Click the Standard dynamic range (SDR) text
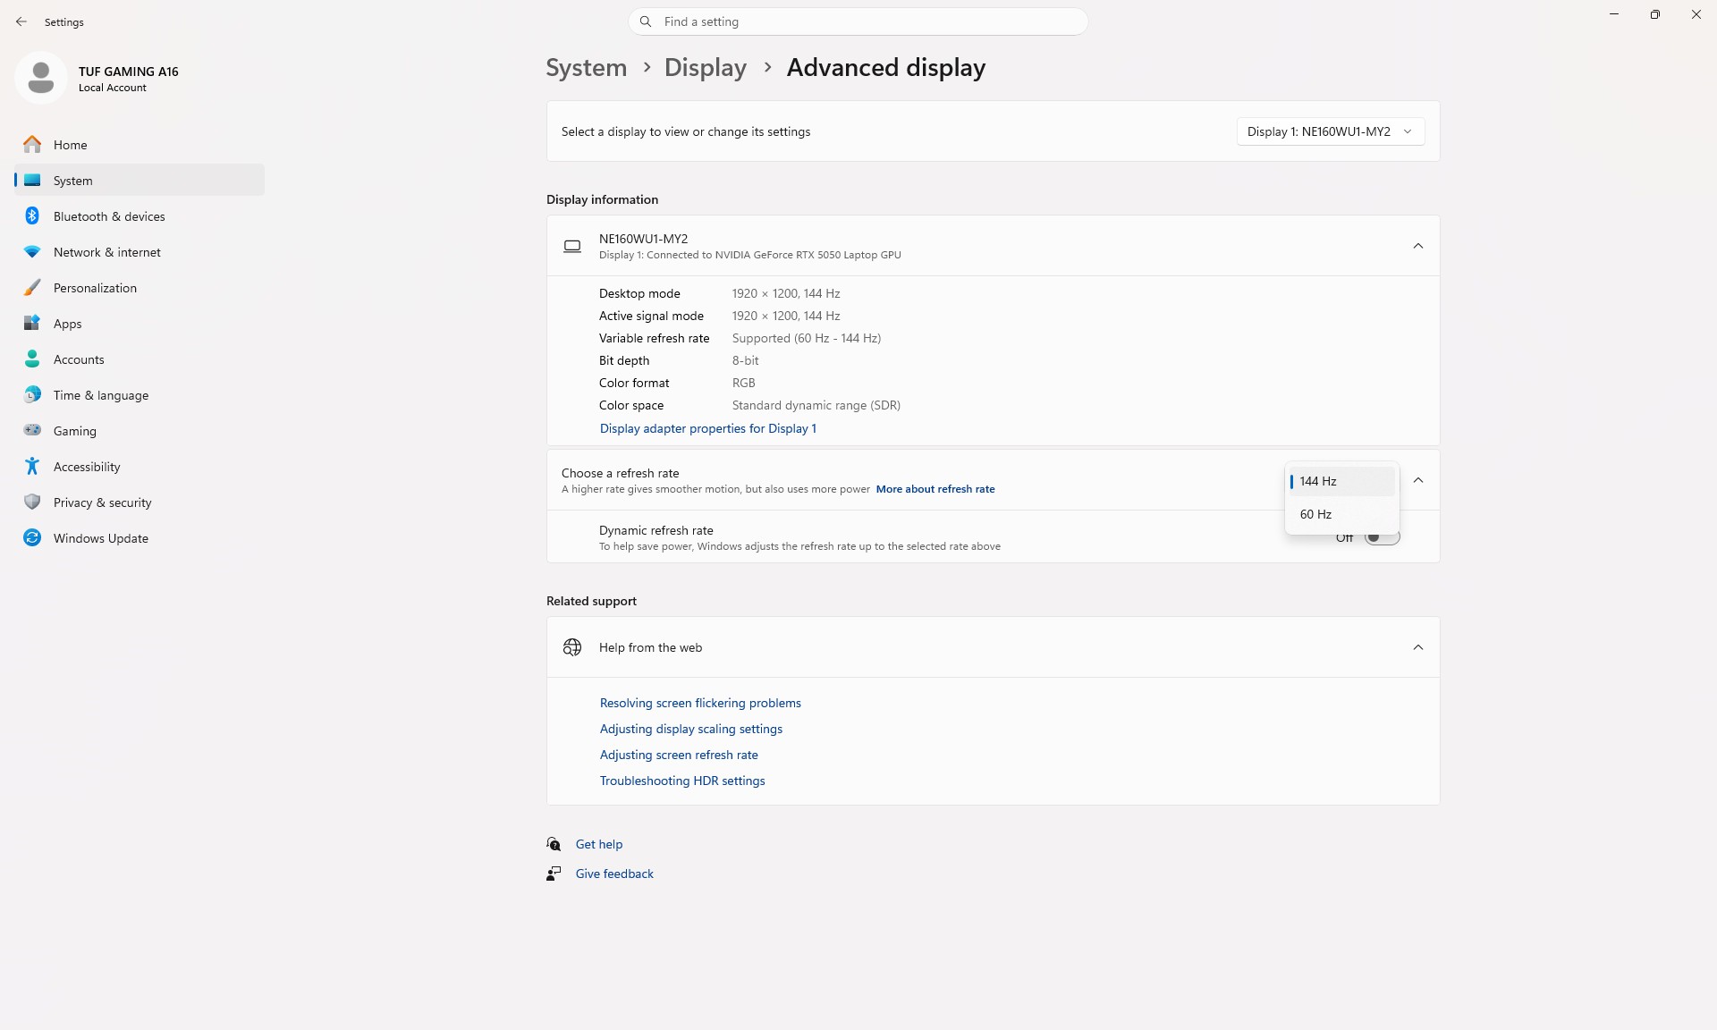Image resolution: width=1717 pixels, height=1030 pixels. [816, 405]
